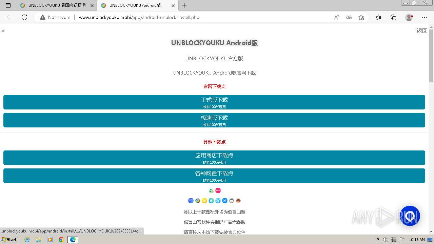Click the page vertical scrollbar thumb
Image resolution: width=434 pixels, height=244 pixels.
pyautogui.click(x=431, y=56)
